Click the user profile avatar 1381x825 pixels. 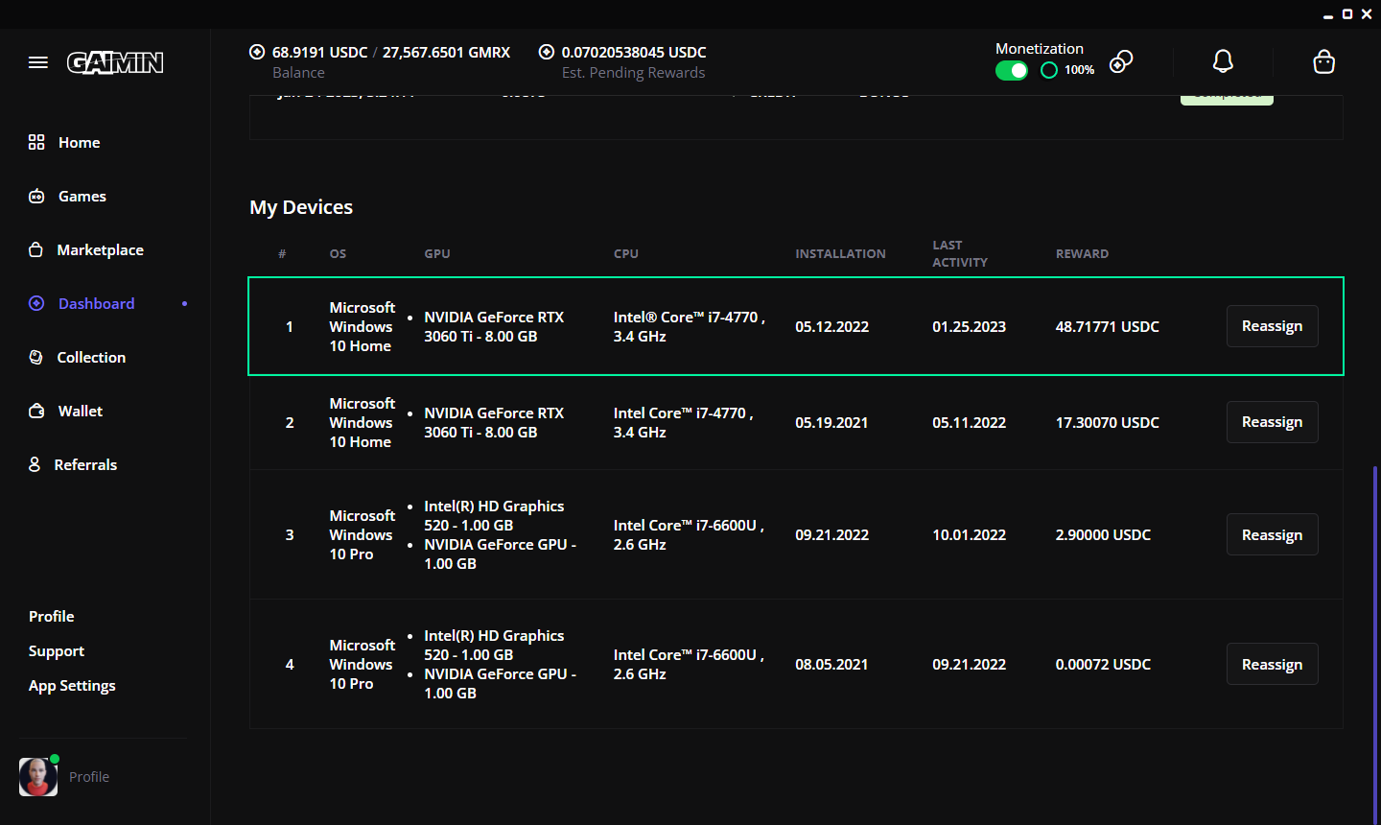pyautogui.click(x=38, y=777)
